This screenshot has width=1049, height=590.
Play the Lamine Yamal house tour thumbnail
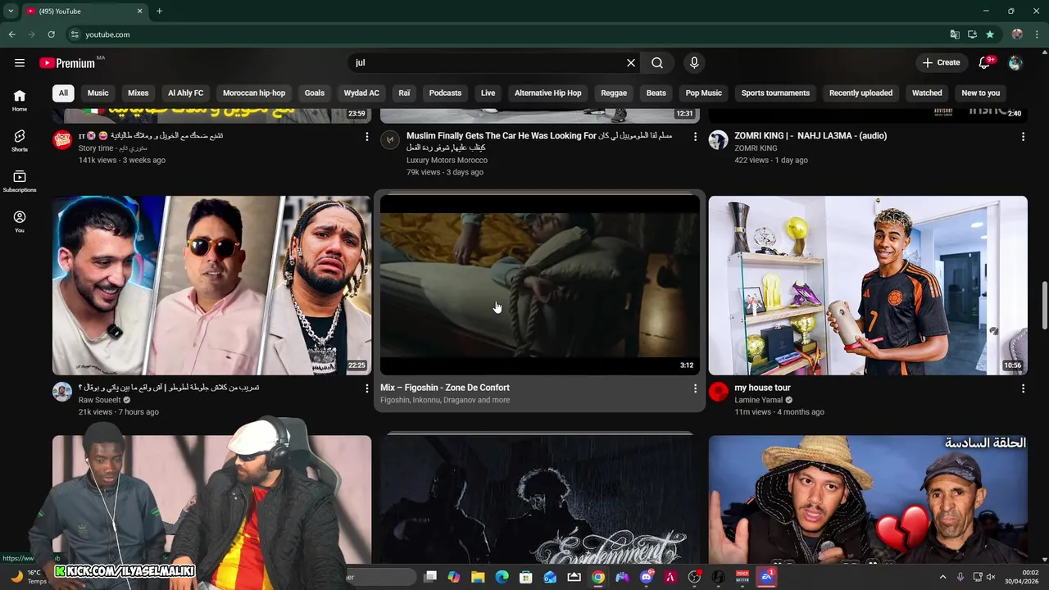868,285
